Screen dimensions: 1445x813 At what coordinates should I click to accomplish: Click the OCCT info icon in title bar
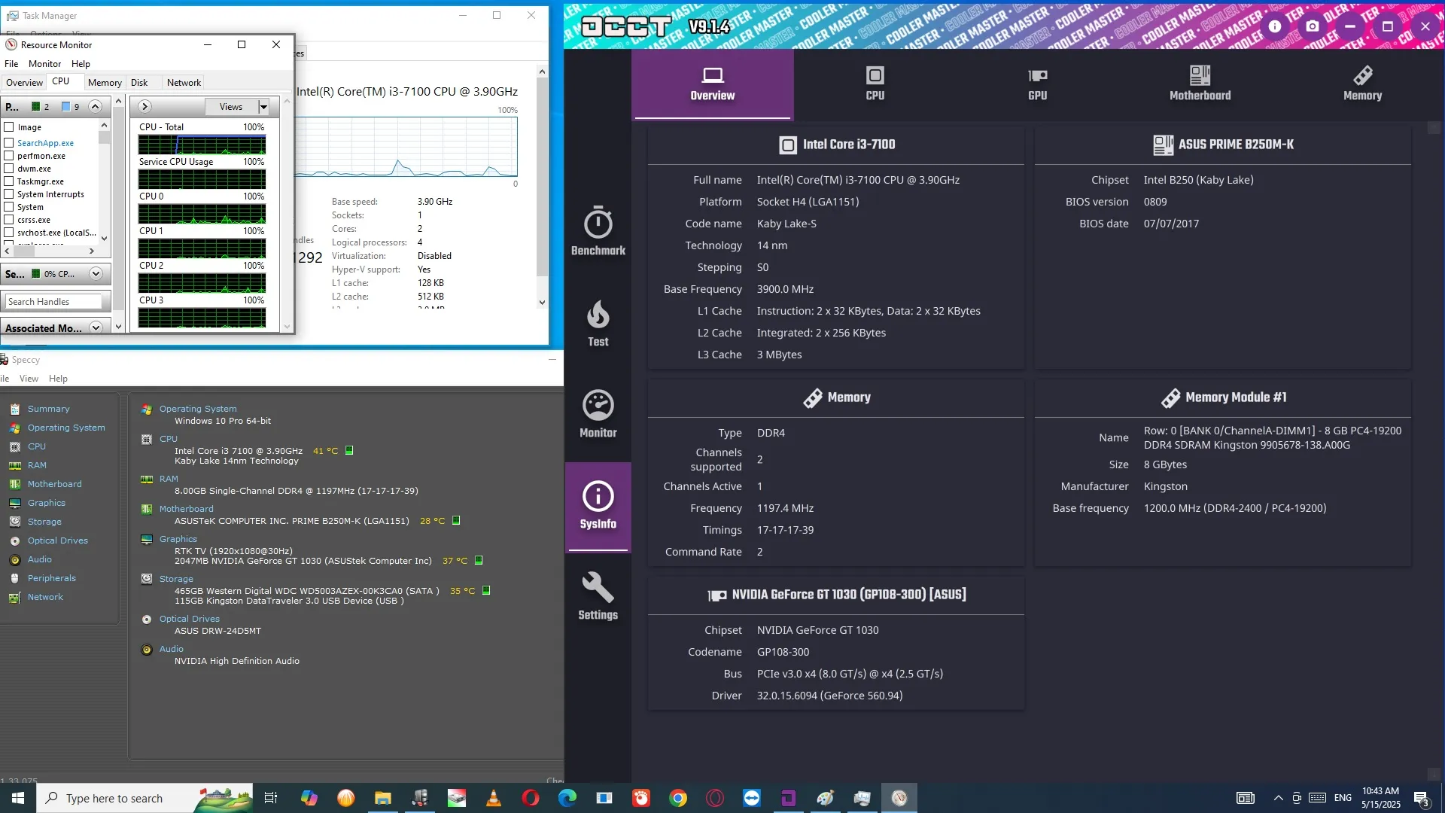[1274, 26]
